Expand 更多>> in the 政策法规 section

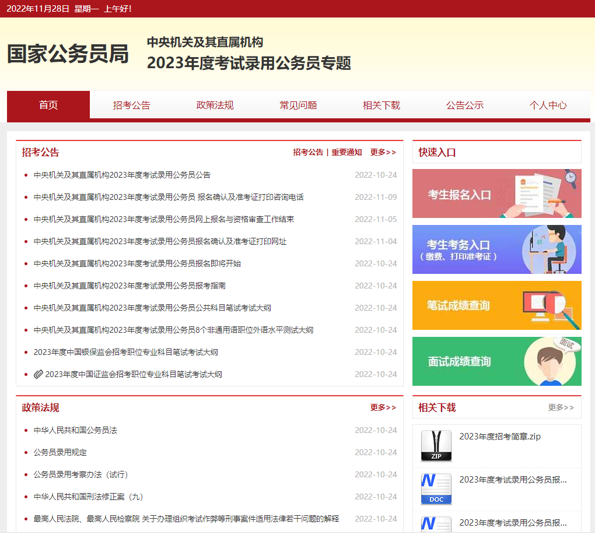coord(383,407)
